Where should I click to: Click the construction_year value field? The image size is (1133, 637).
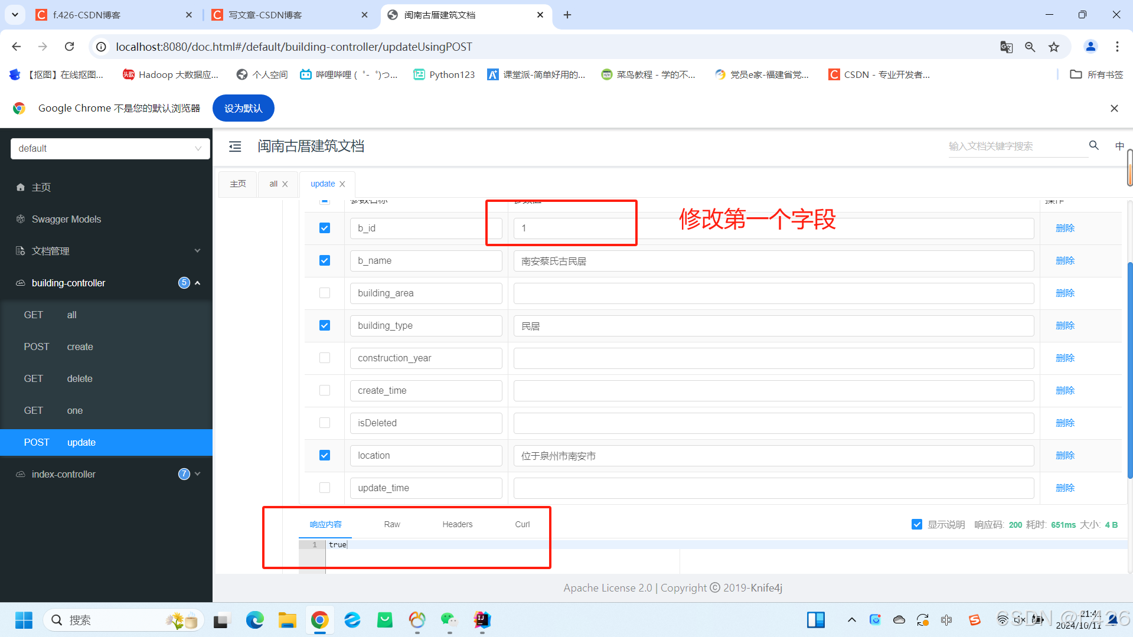tap(773, 358)
